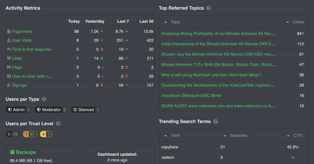Open the Moderator users list
314x164 pixels.
(51, 109)
